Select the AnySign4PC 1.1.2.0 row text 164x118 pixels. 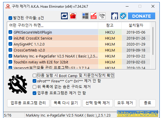(29, 44)
